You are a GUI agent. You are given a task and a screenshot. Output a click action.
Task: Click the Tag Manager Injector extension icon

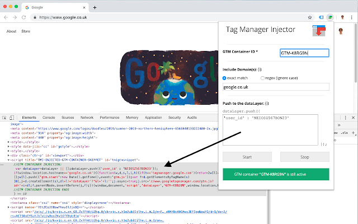tap(331, 18)
